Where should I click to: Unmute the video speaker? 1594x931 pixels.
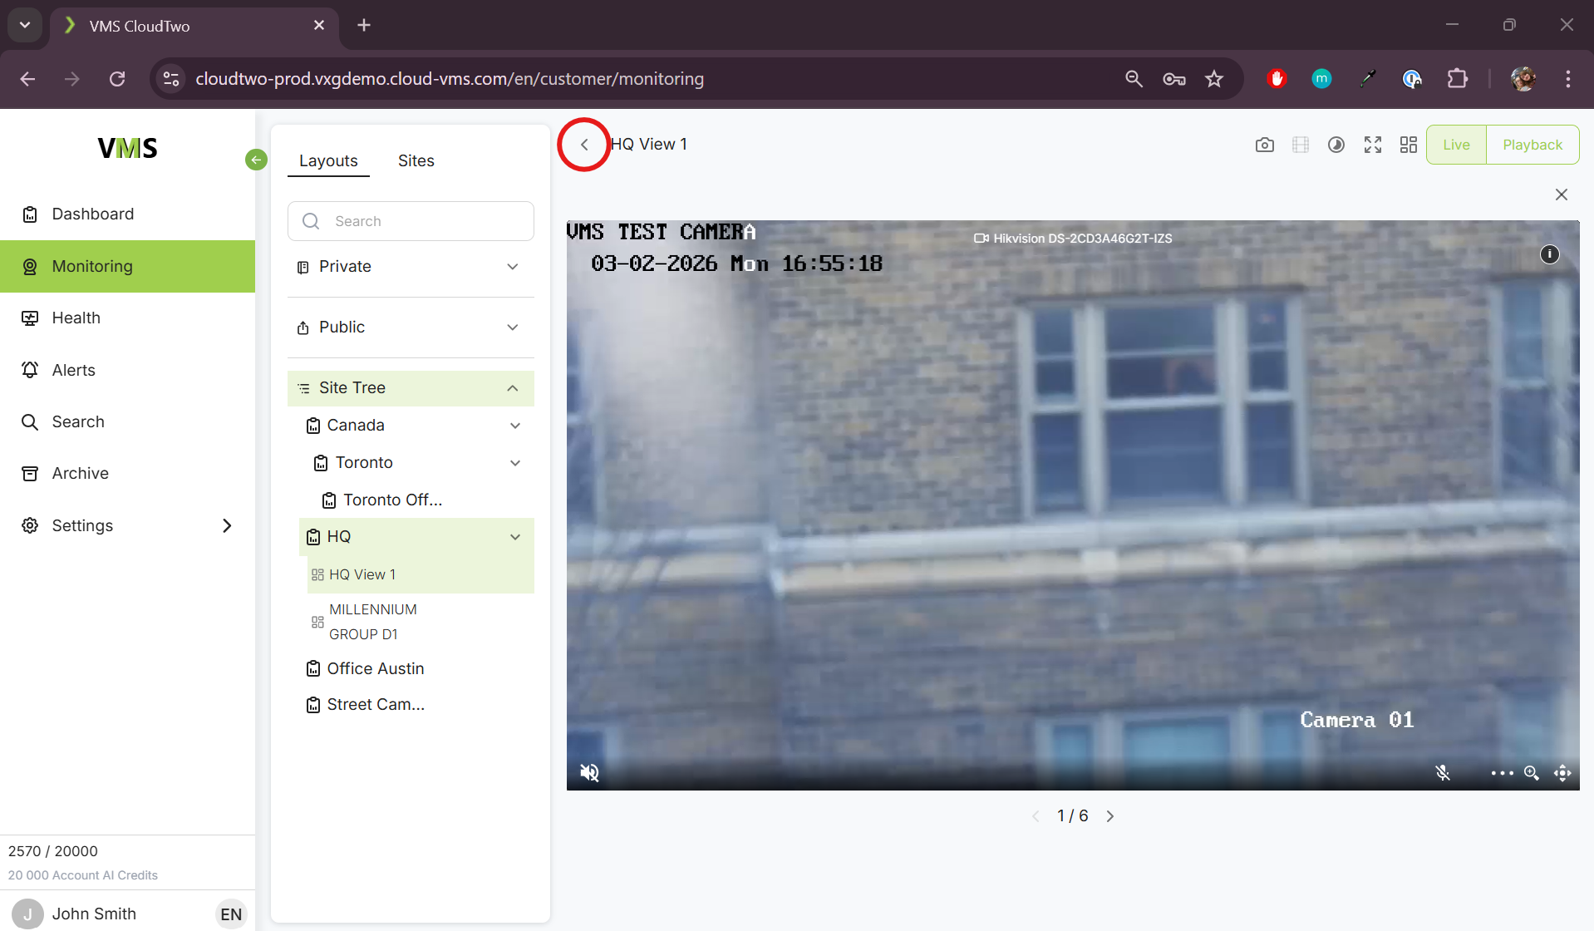[589, 773]
